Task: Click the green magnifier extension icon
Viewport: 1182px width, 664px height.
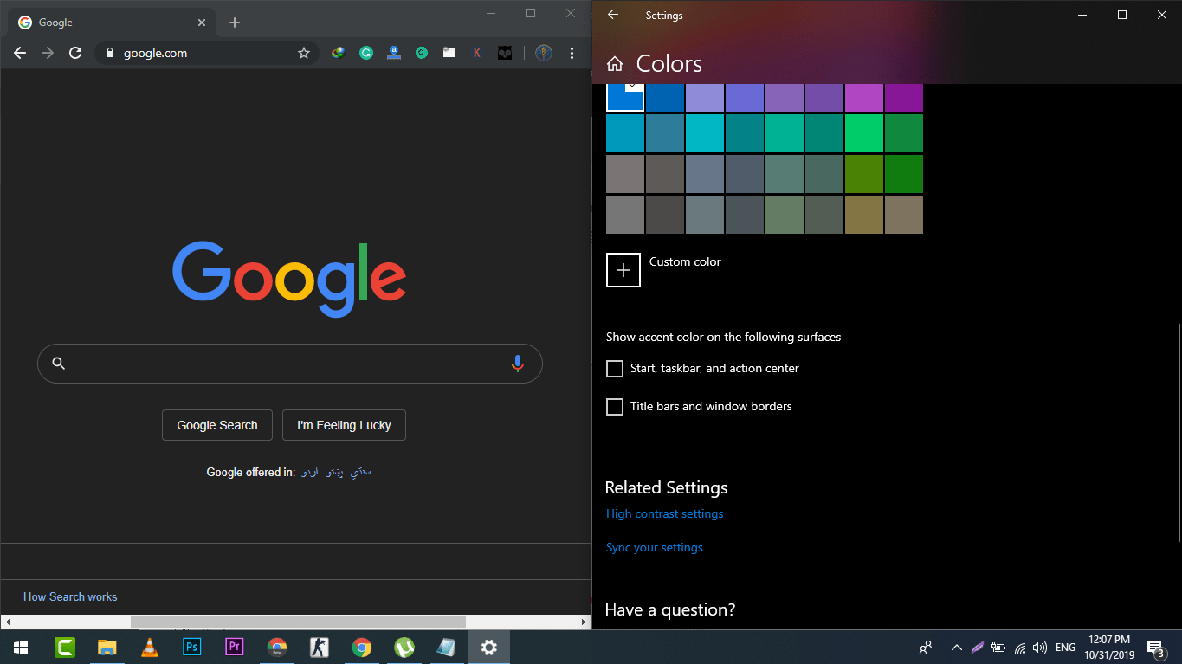Action: pos(422,53)
